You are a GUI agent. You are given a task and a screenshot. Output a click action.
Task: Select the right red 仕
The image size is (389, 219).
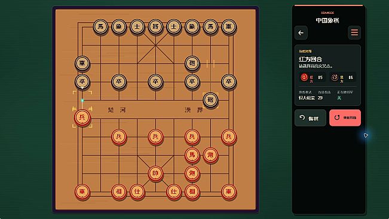pyautogui.click(x=174, y=191)
